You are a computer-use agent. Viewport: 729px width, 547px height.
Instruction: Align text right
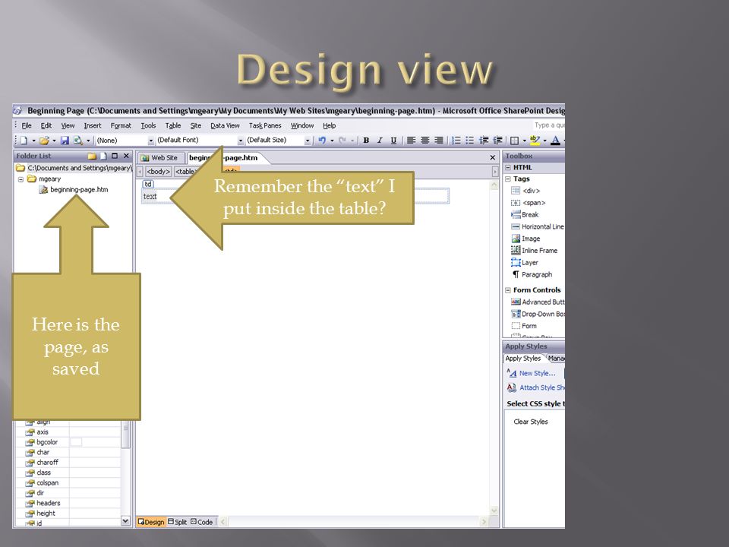(x=438, y=140)
